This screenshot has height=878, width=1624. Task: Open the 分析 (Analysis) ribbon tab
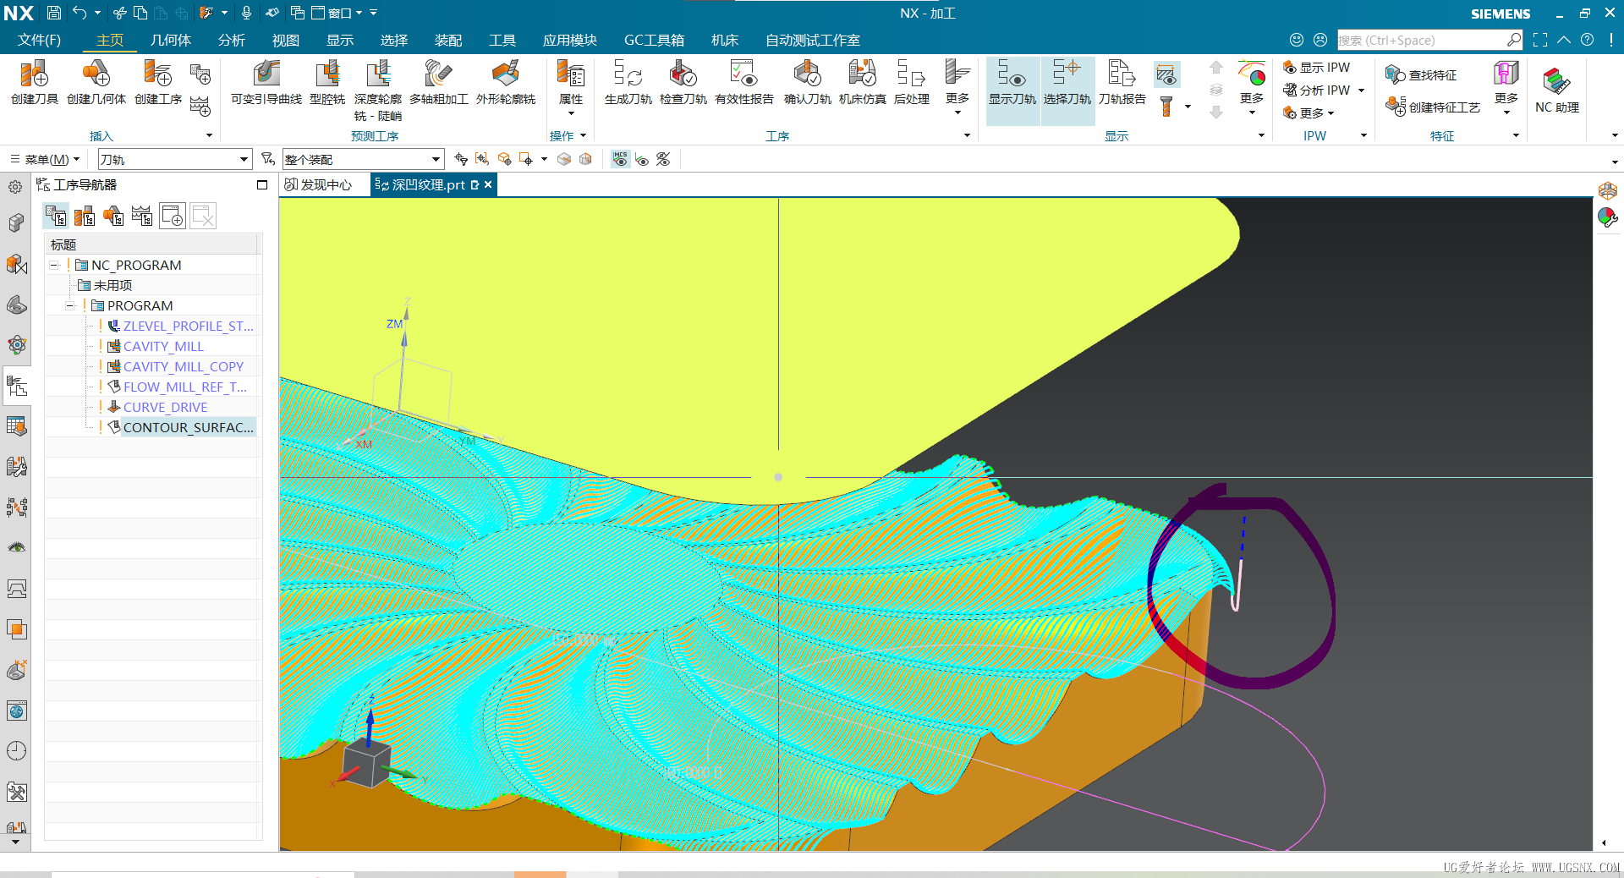coord(231,40)
